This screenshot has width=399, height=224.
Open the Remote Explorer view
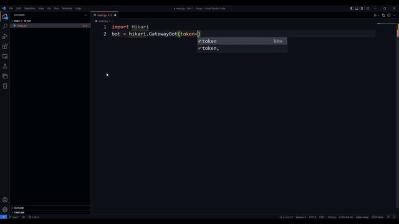point(5,57)
